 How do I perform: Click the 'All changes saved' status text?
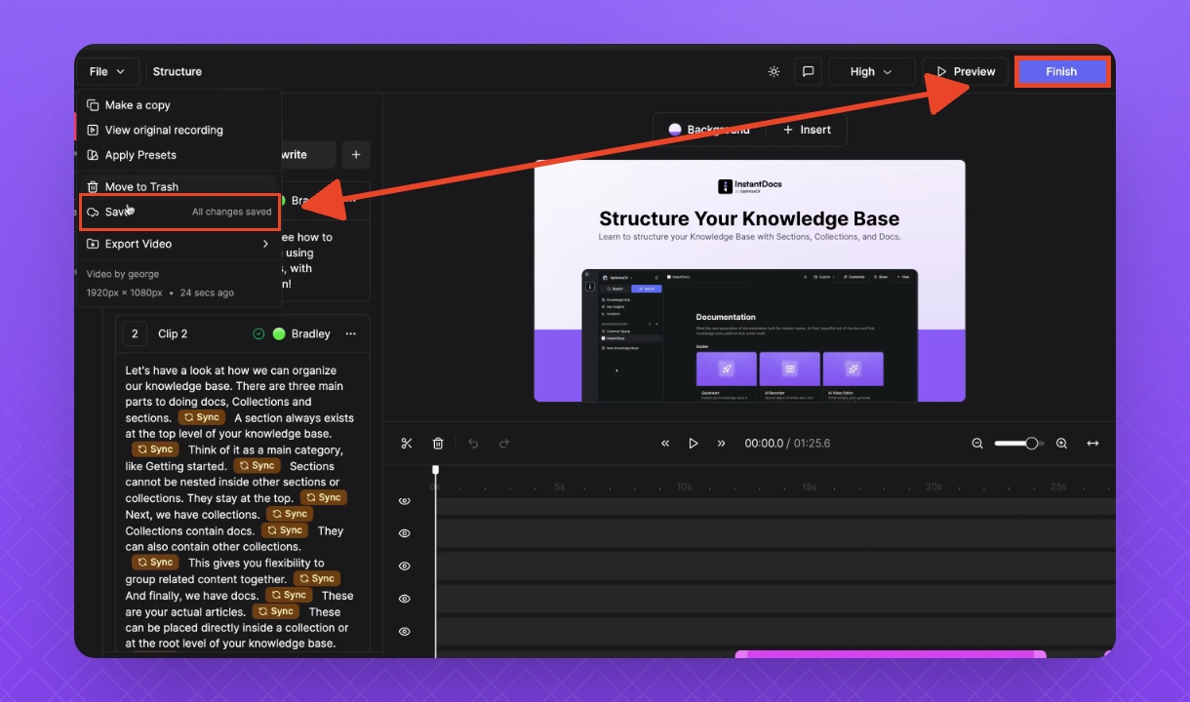click(232, 212)
